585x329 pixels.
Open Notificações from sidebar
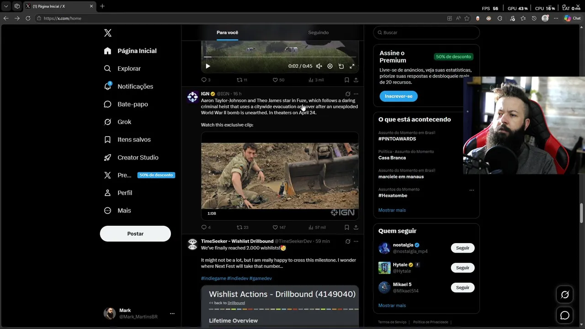click(x=128, y=86)
